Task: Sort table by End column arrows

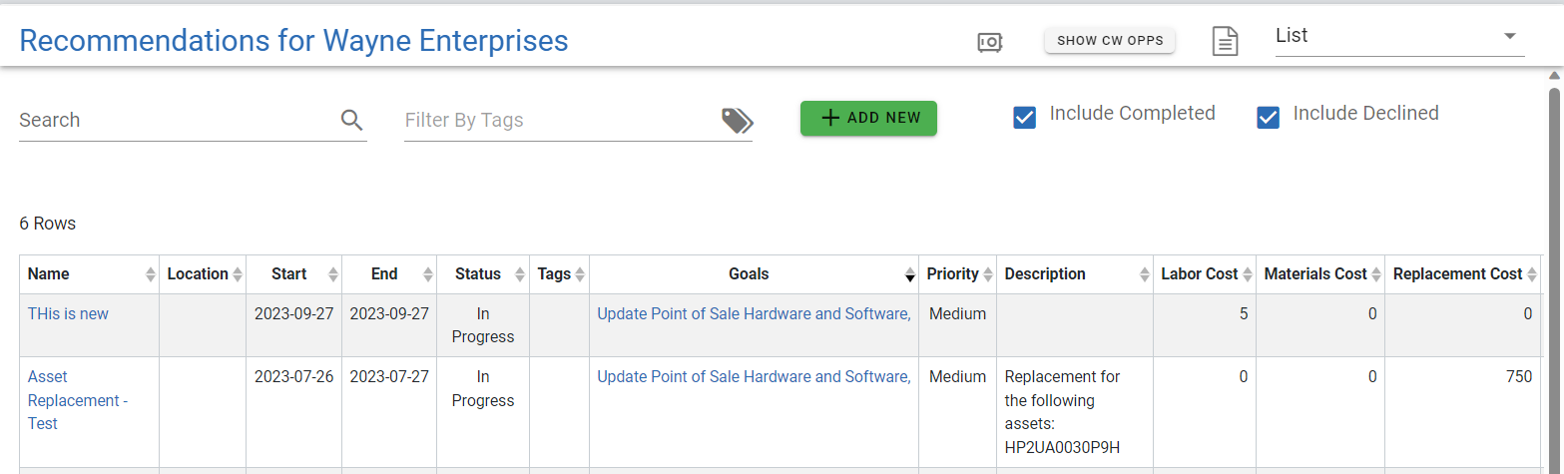Action: click(x=428, y=274)
